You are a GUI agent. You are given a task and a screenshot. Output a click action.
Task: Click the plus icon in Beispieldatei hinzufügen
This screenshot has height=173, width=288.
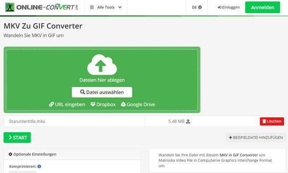[230, 138]
